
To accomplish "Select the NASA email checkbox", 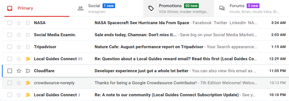I will coord(10,23).
